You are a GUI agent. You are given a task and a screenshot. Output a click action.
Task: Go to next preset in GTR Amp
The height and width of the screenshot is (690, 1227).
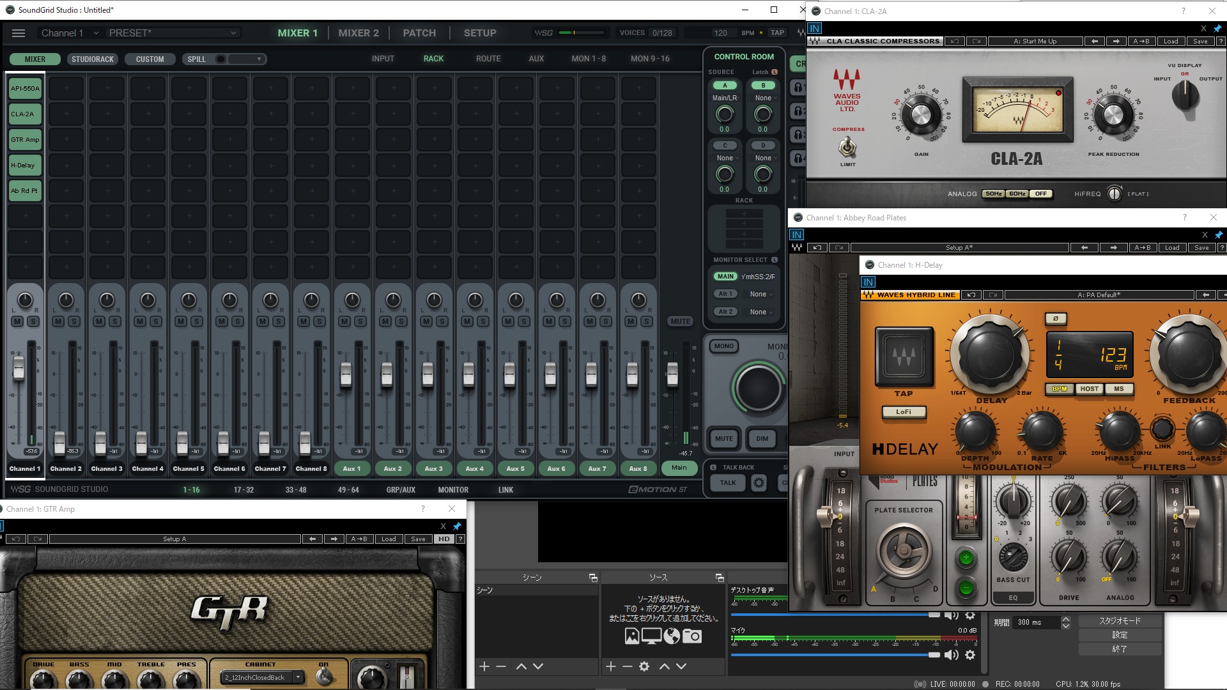[334, 539]
